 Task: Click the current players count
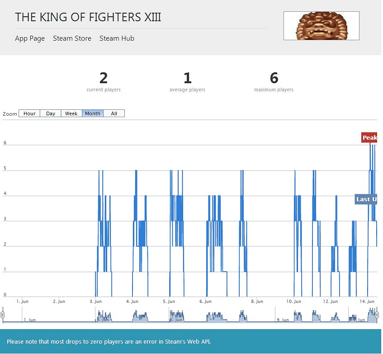104,78
